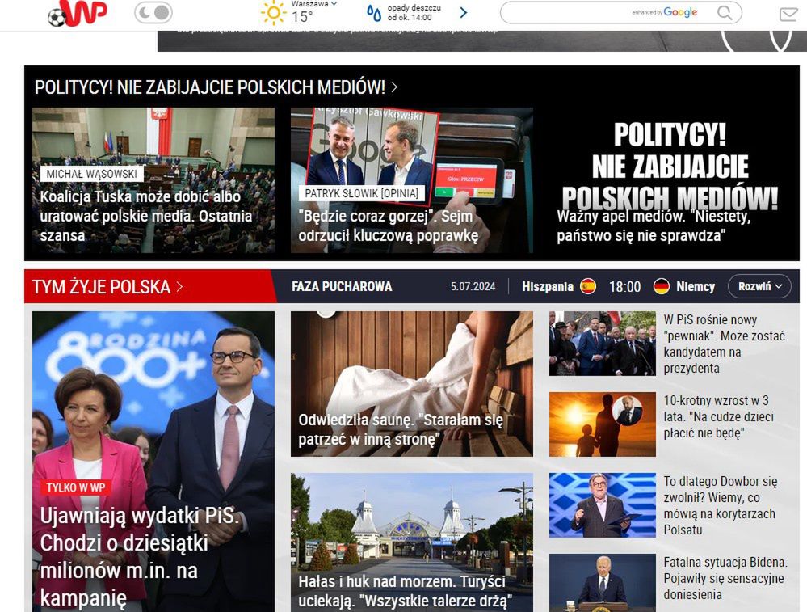Expand the match bar with Rozwiń
This screenshot has height=612, width=807.
[x=759, y=286]
